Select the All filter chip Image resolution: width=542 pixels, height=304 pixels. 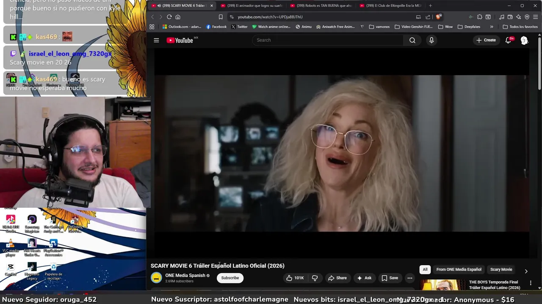click(x=425, y=269)
